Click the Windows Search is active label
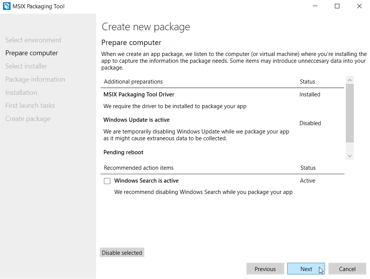Screen dimensions: 370x279 146,181
